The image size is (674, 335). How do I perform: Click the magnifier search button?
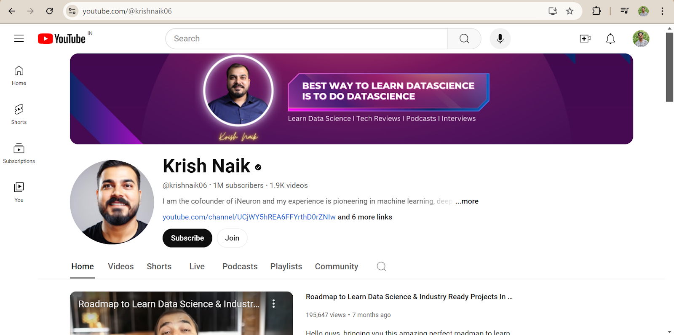(464, 39)
